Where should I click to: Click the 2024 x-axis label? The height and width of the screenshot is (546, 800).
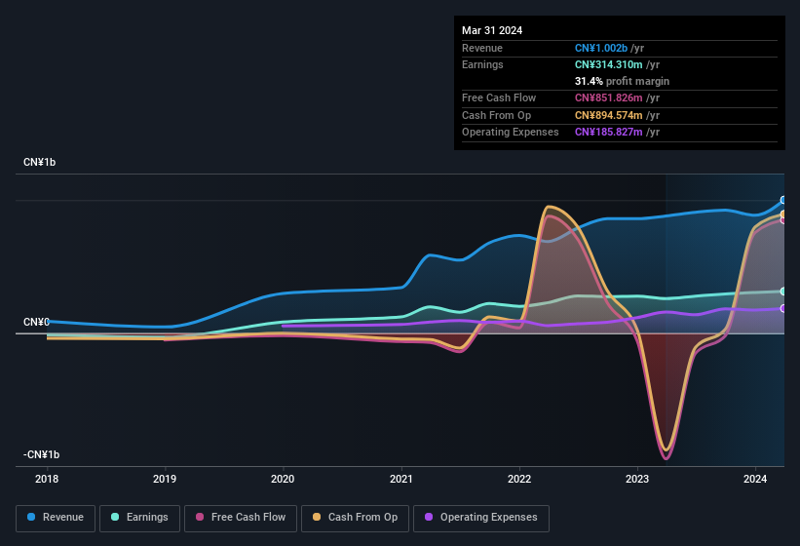tap(755, 479)
